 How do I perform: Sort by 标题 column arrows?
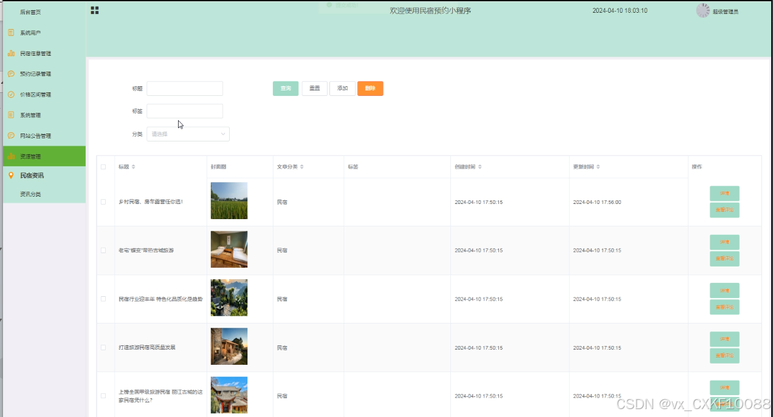(134, 167)
